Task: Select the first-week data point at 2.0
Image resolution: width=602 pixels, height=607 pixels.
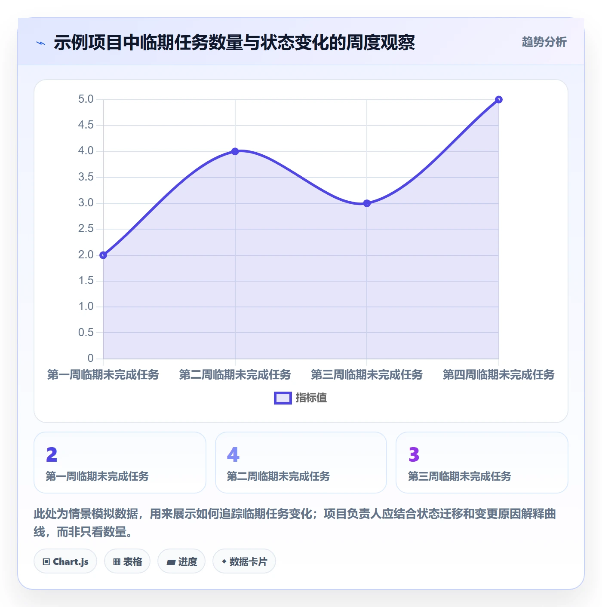Action: (x=103, y=255)
